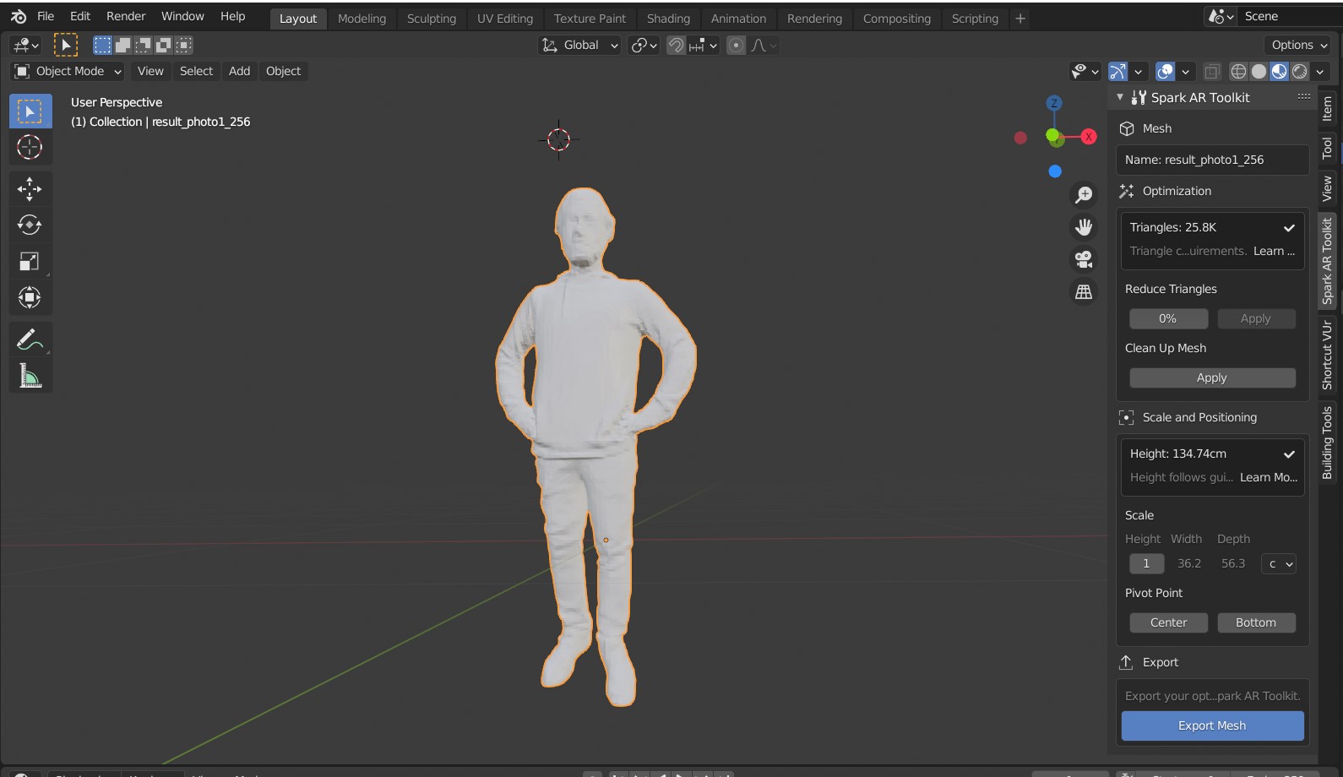Viewport: 1343px width, 777px height.
Task: Select the Rotate tool
Action: (x=30, y=225)
